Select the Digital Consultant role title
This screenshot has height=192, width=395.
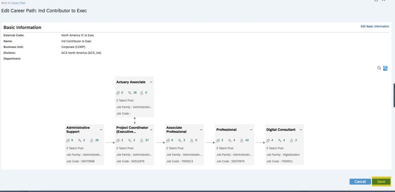point(281,130)
